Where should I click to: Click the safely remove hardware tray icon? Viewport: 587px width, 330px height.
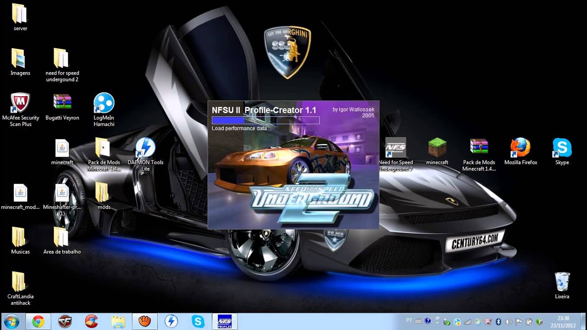[447, 322]
